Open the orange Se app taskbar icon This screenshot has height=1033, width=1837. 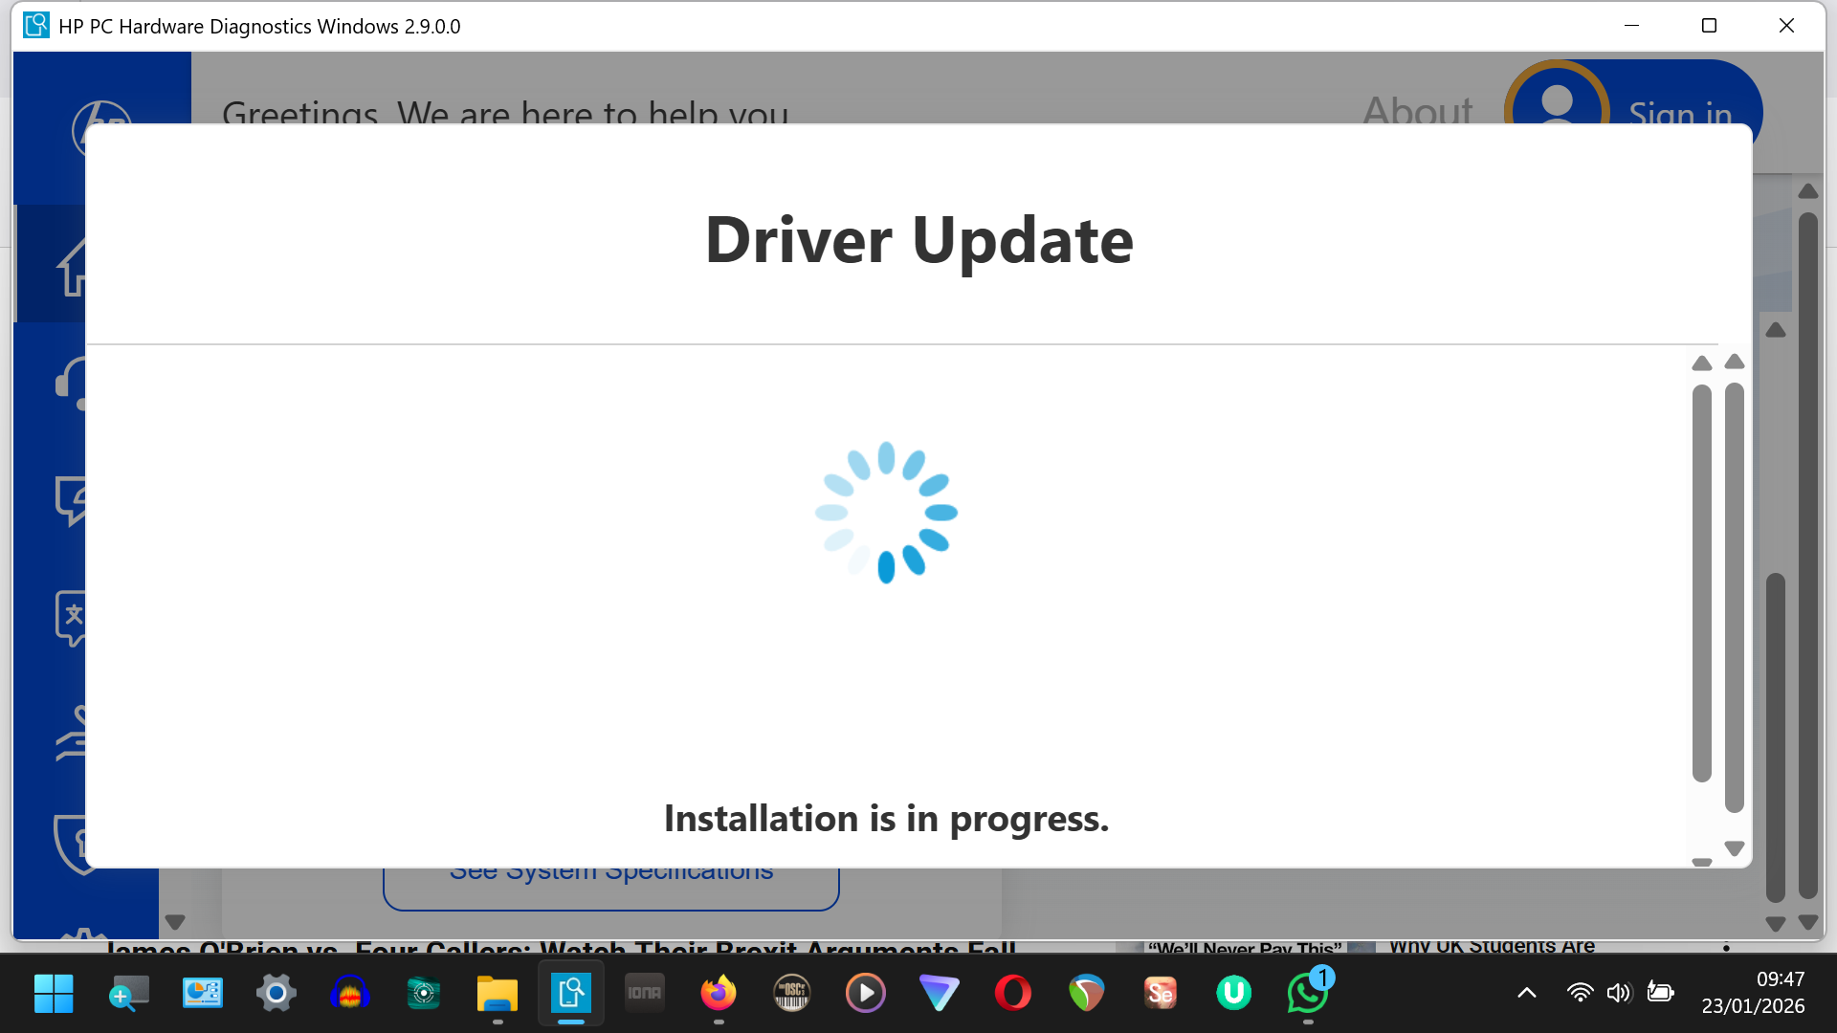coord(1161,994)
